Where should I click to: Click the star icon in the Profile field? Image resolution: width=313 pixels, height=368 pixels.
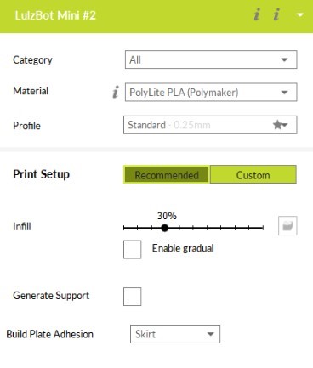280,125
